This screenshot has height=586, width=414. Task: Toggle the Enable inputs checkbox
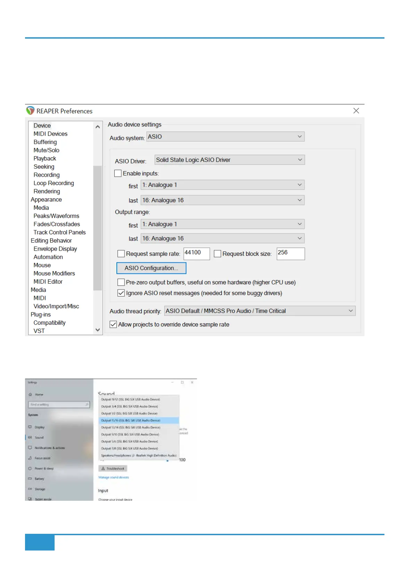(118, 173)
